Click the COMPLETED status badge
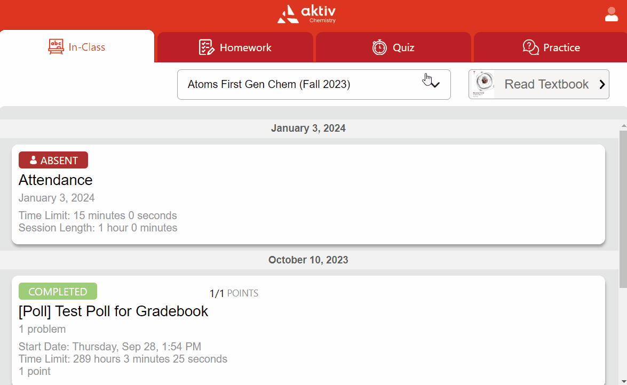Screen dimensions: 627x385 click(x=58, y=292)
